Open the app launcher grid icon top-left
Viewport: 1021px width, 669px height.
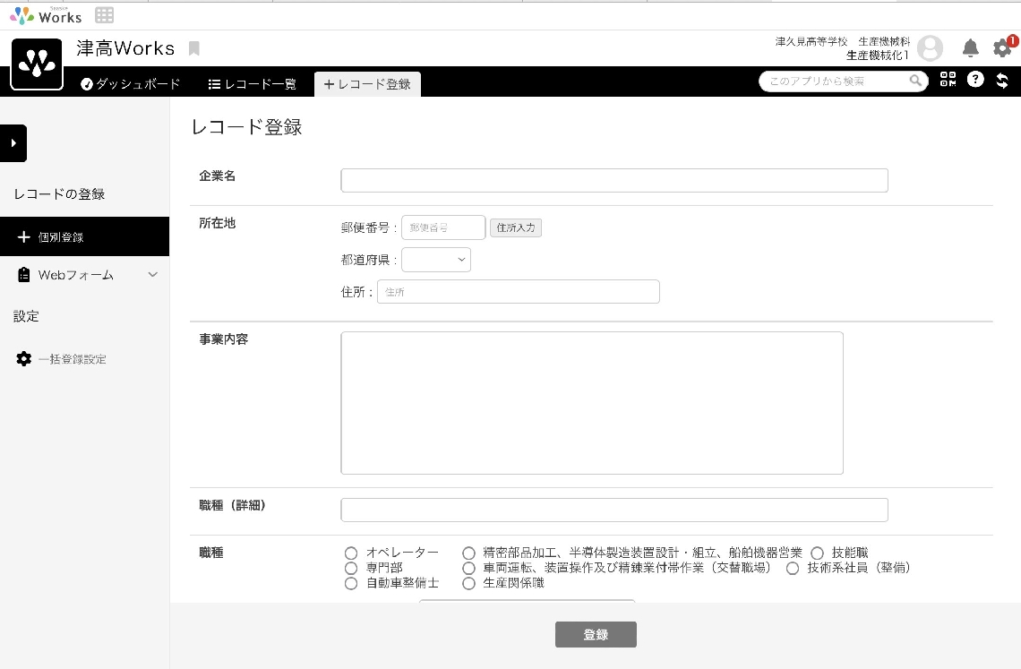click(104, 14)
